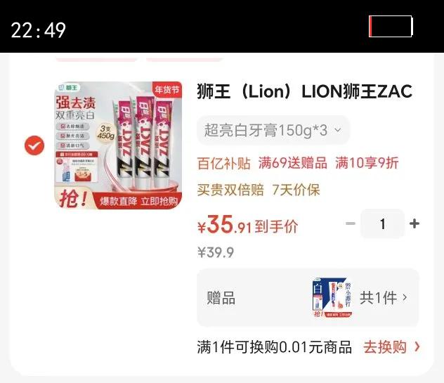Open the 超亮白牙膏150g*3 variant dropdown

pyautogui.click(x=273, y=130)
